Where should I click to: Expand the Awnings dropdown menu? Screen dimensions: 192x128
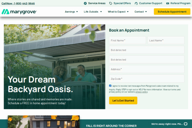pyautogui.click(x=71, y=12)
